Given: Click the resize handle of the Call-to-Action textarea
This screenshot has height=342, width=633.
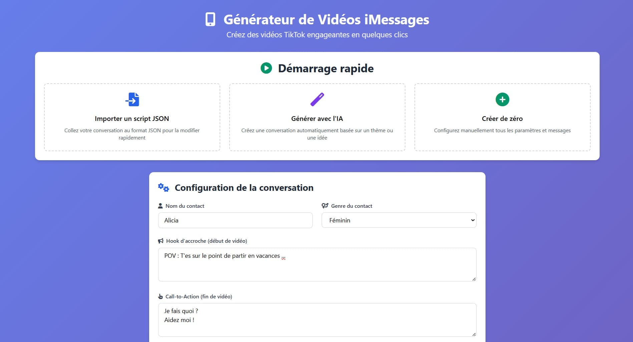Looking at the screenshot, I should 474,334.
